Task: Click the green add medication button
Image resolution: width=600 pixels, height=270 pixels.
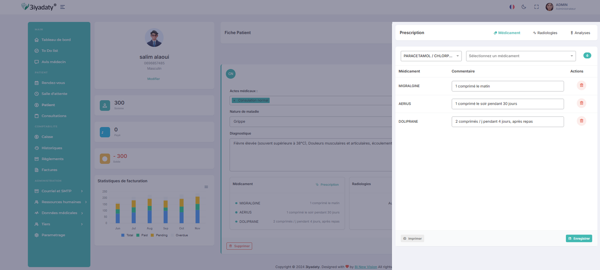Action: (587, 56)
